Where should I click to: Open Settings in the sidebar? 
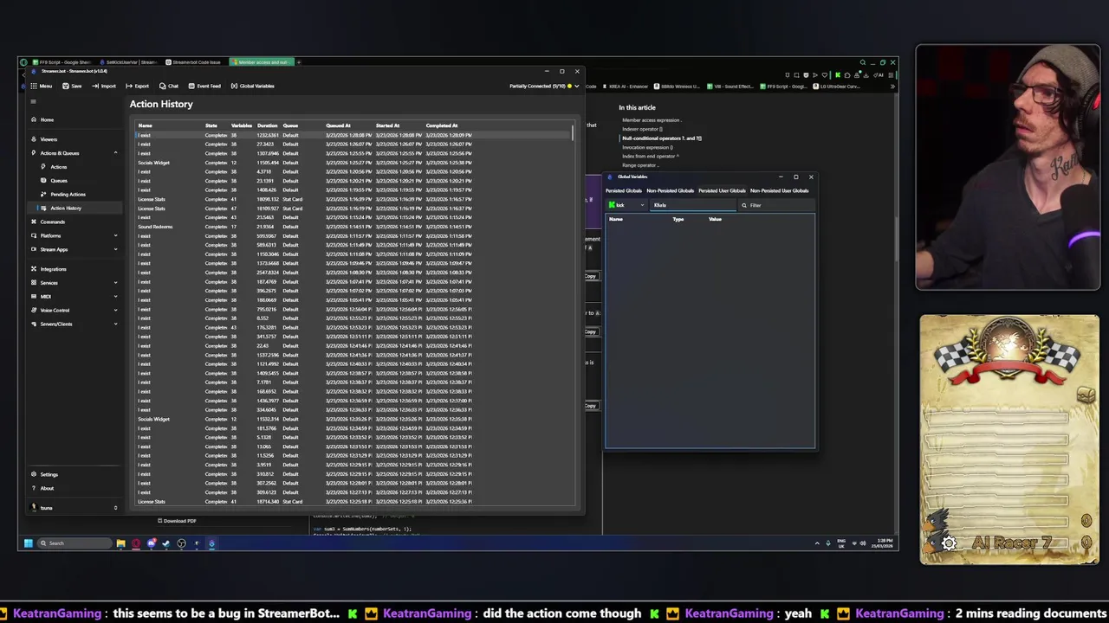click(74, 474)
